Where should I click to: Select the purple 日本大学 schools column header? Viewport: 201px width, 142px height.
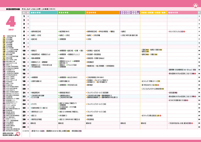(x=130, y=13)
